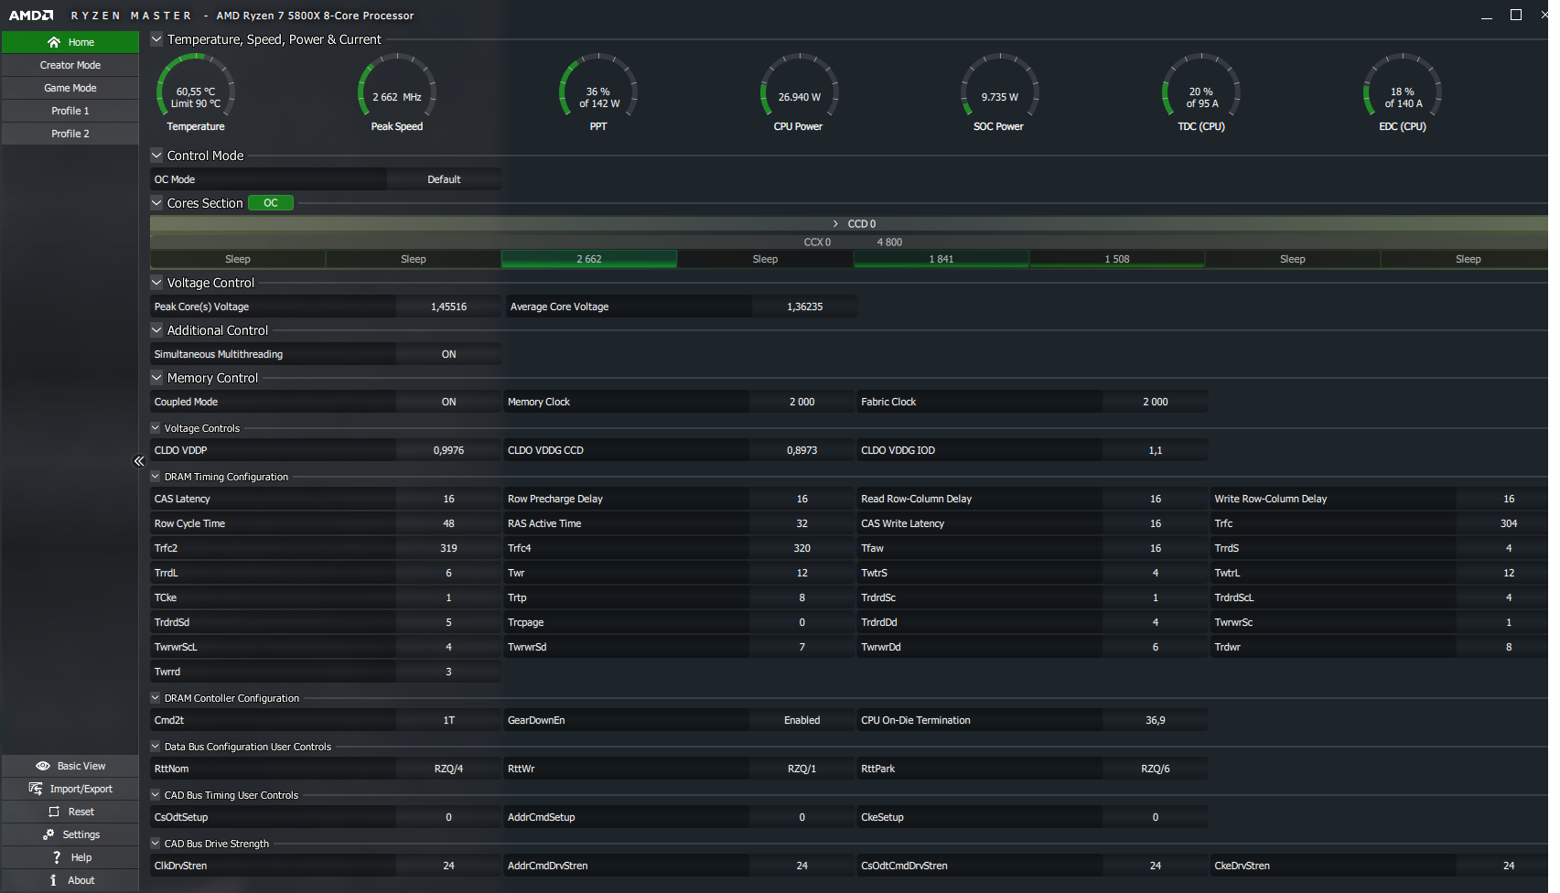The width and height of the screenshot is (1560, 893).
Task: Collapse the Voltage Control section
Action: (x=156, y=283)
